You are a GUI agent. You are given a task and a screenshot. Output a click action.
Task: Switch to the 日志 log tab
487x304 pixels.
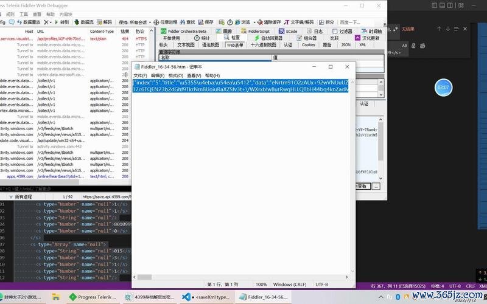point(315,31)
